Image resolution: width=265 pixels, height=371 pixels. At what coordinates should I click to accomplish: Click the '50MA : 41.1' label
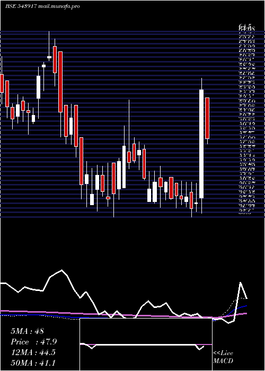pos(33,363)
